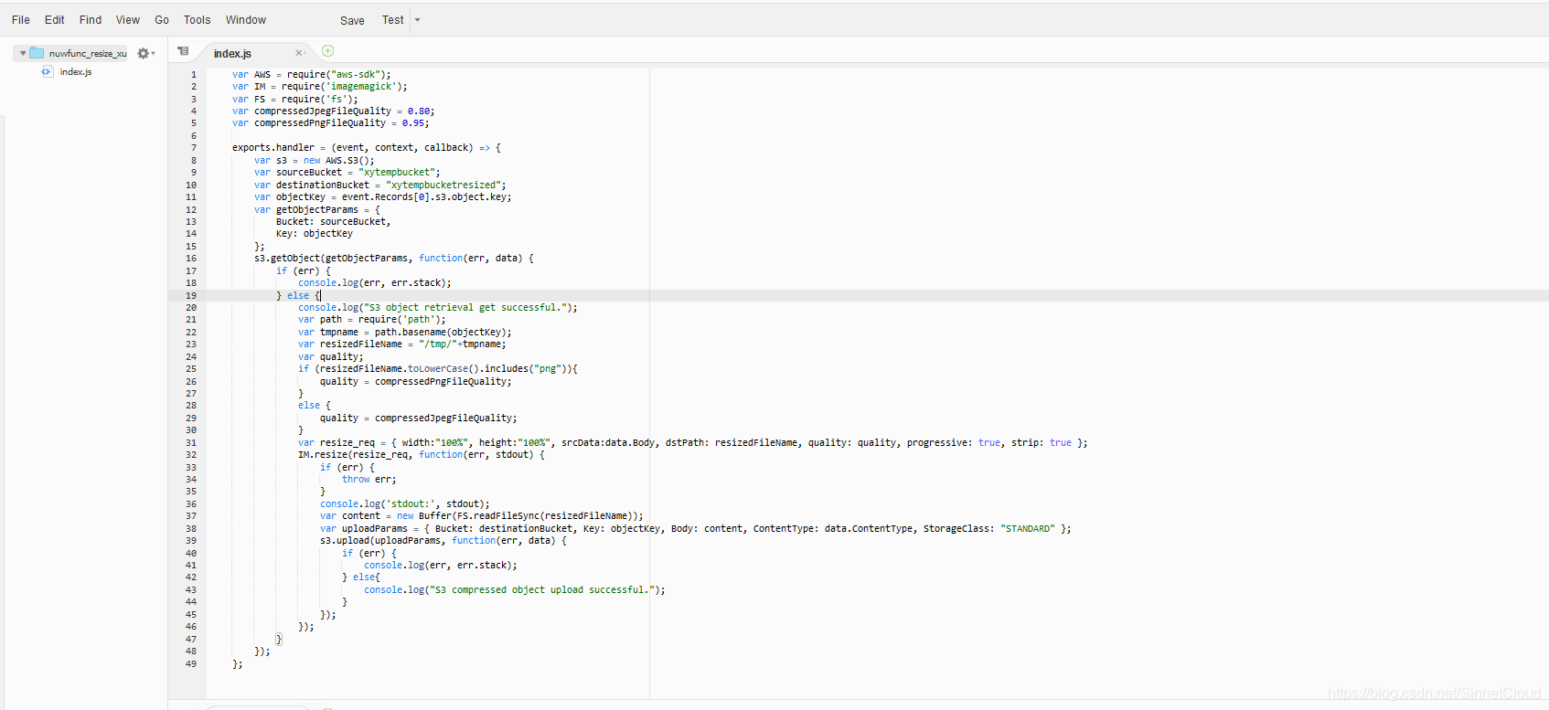Viewport: 1549px width, 710px height.
Task: Click the nuwfunc_resize_xu folder icon
Action: pos(37,53)
